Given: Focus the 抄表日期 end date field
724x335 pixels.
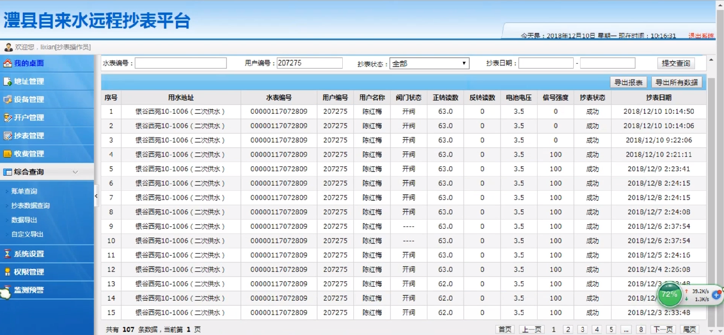Looking at the screenshot, I should [607, 63].
